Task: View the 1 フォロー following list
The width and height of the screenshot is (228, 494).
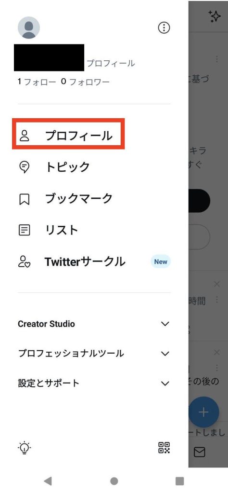Action: pyautogui.click(x=37, y=82)
